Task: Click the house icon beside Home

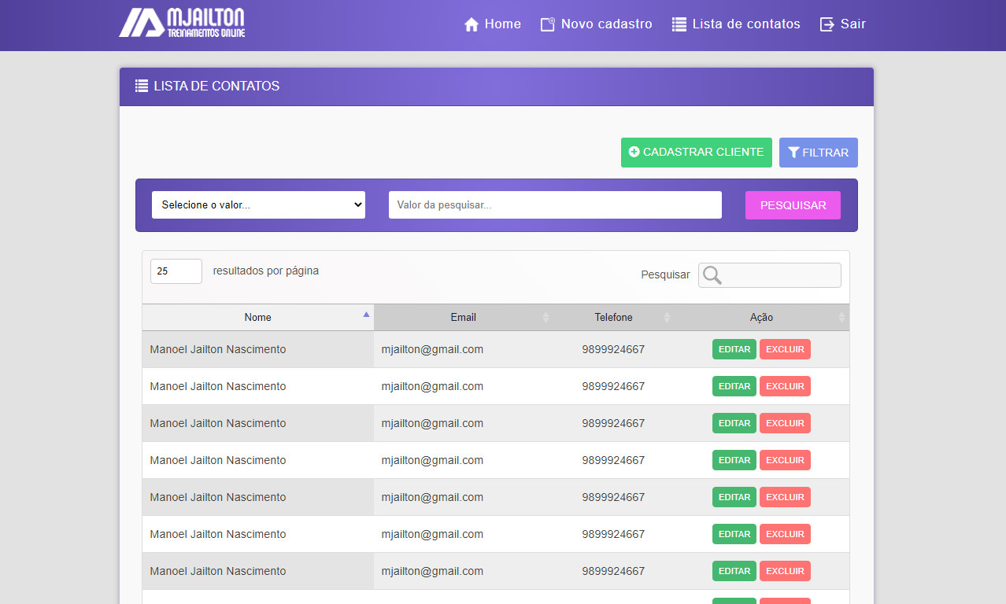Action: click(472, 24)
